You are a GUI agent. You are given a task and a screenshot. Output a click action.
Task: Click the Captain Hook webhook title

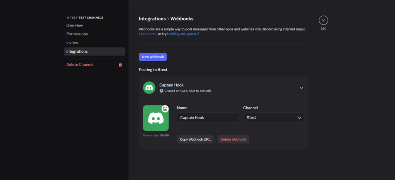coord(172,85)
